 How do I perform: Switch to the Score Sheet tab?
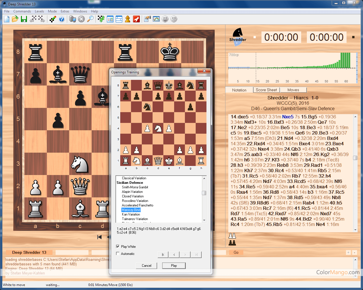[x=266, y=90]
